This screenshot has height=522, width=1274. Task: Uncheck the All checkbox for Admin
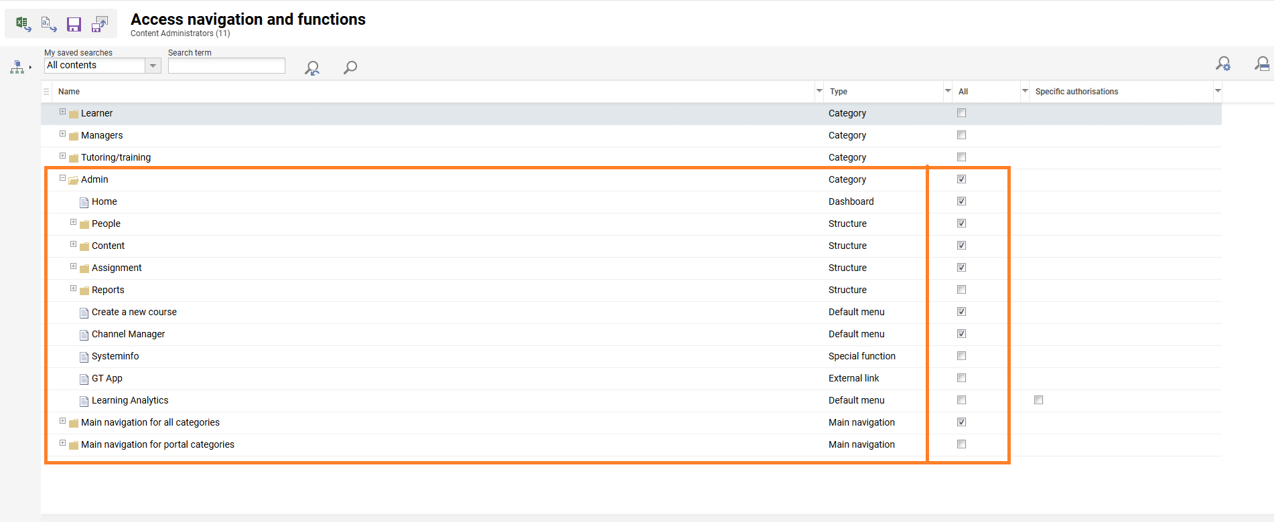(961, 179)
